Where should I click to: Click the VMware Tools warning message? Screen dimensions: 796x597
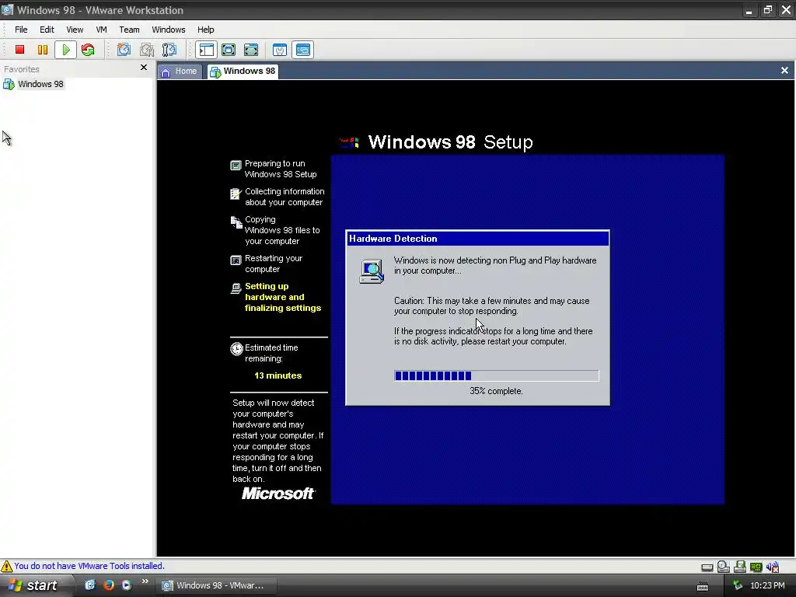point(89,566)
